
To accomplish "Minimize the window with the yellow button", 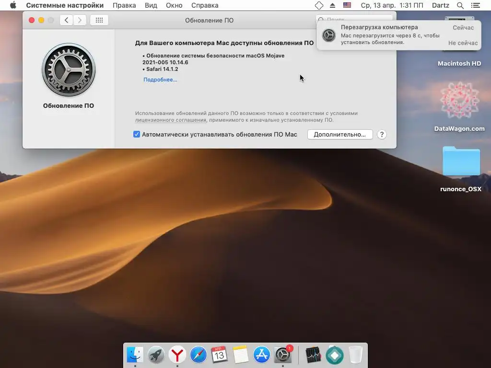I will point(41,20).
